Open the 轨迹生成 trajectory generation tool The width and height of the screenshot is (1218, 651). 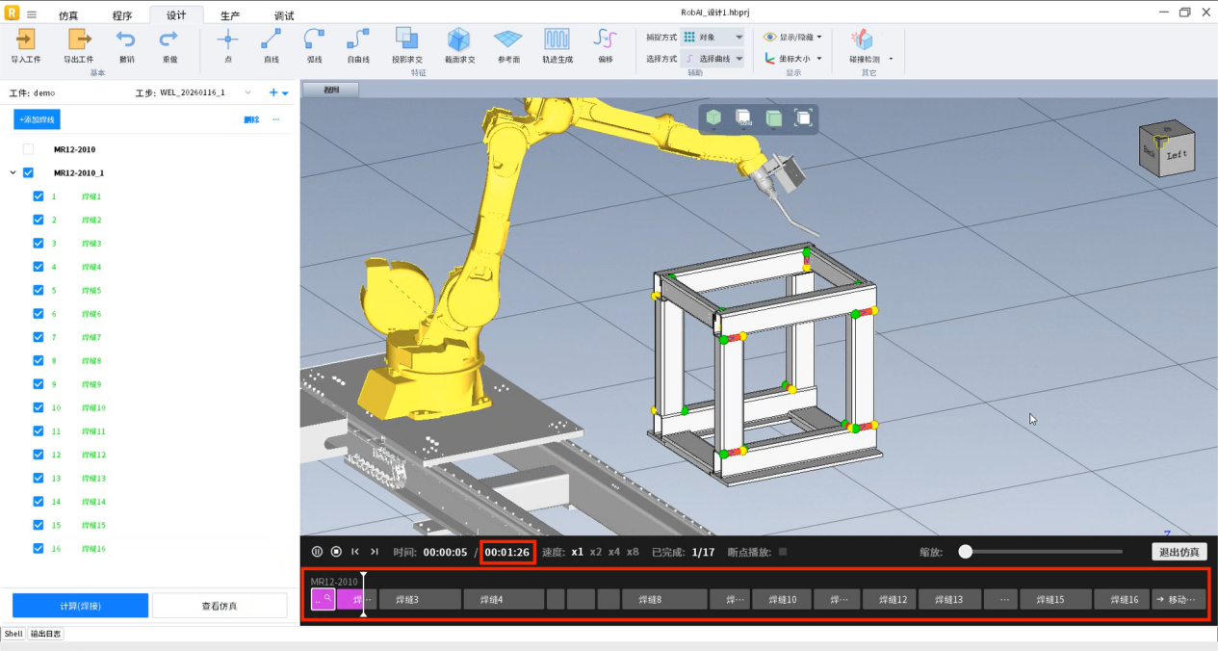(x=557, y=39)
